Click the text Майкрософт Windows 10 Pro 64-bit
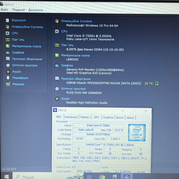Screen dimensions: 179x179 (x=92, y=25)
